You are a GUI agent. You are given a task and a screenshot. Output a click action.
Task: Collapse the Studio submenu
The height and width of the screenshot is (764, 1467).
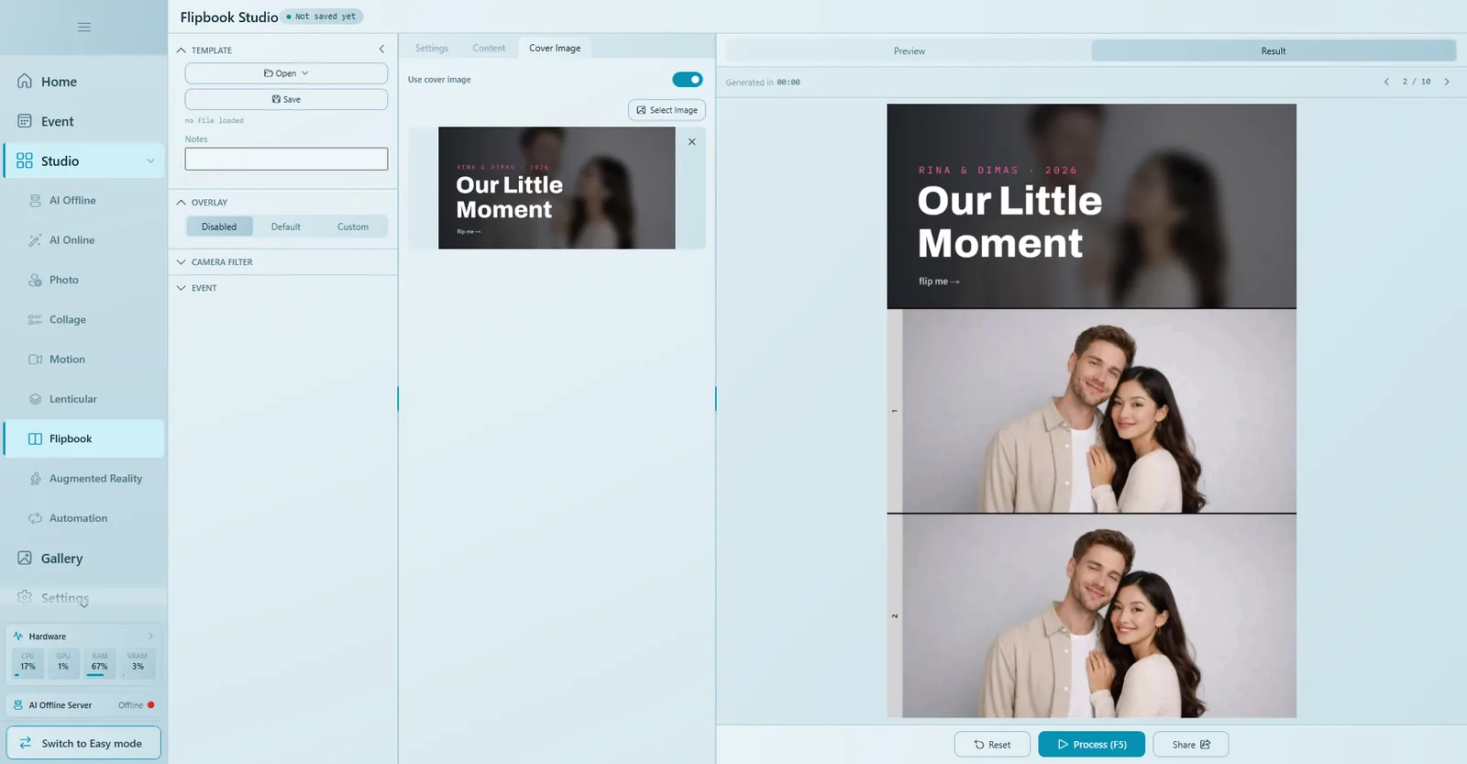point(150,161)
